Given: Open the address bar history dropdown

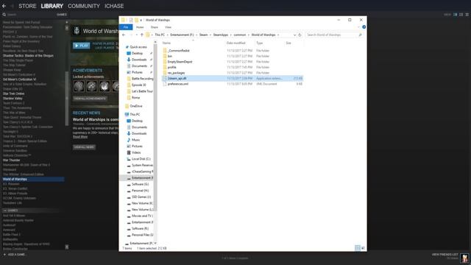Looking at the screenshot, I should 294,35.
